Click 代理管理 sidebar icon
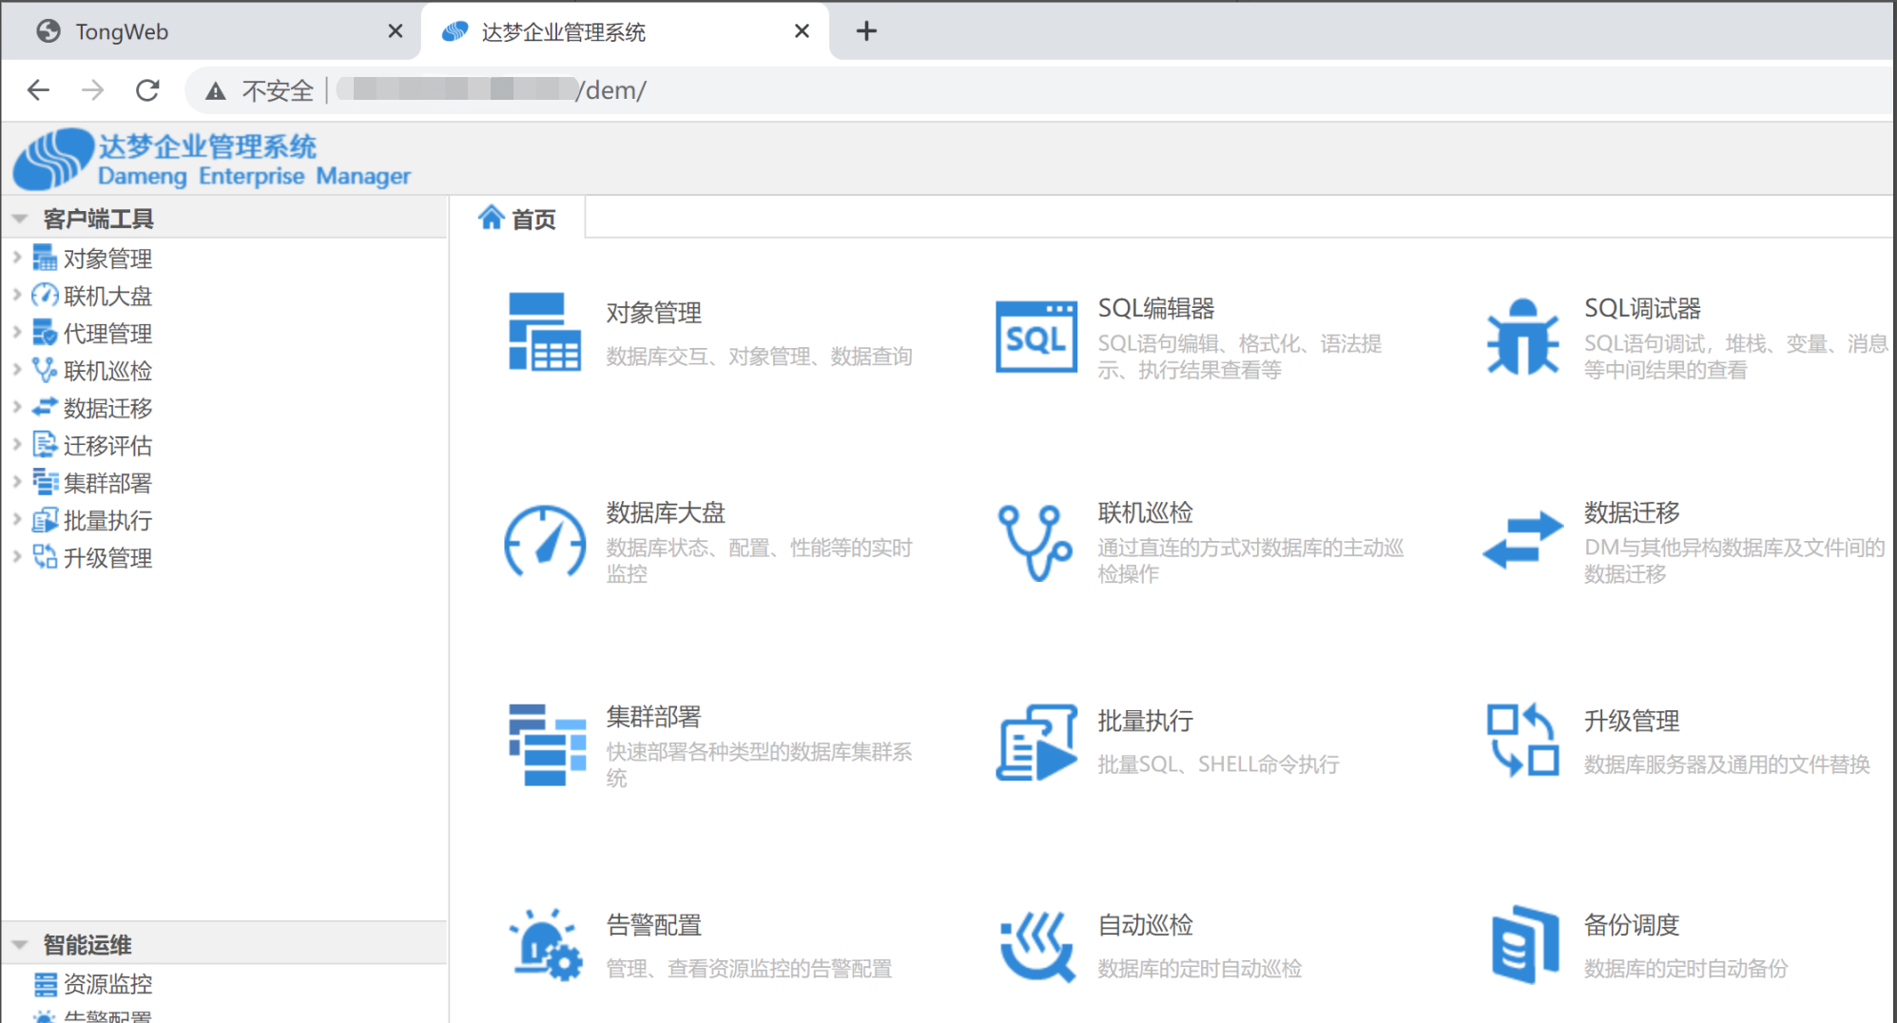The height and width of the screenshot is (1023, 1897). 45,333
